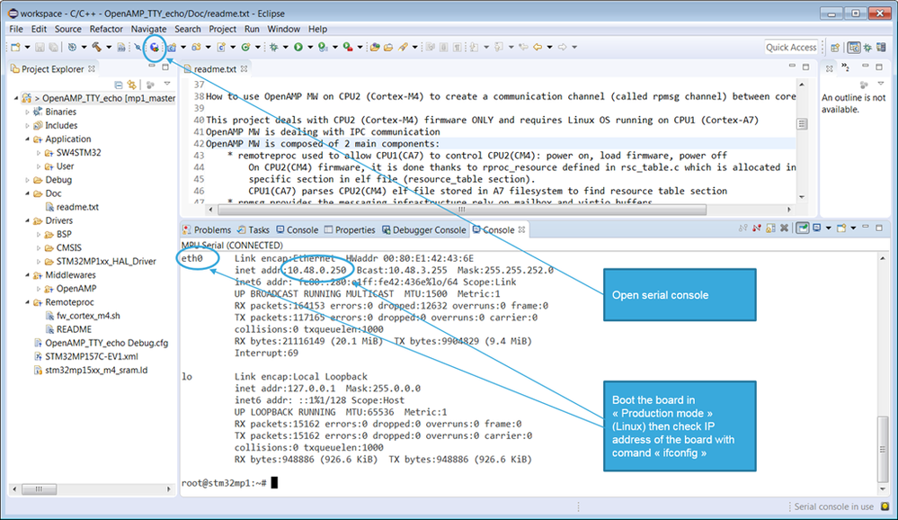Click the Build Configuration globe icon
Image resolution: width=898 pixels, height=520 pixels.
pyautogui.click(x=72, y=48)
